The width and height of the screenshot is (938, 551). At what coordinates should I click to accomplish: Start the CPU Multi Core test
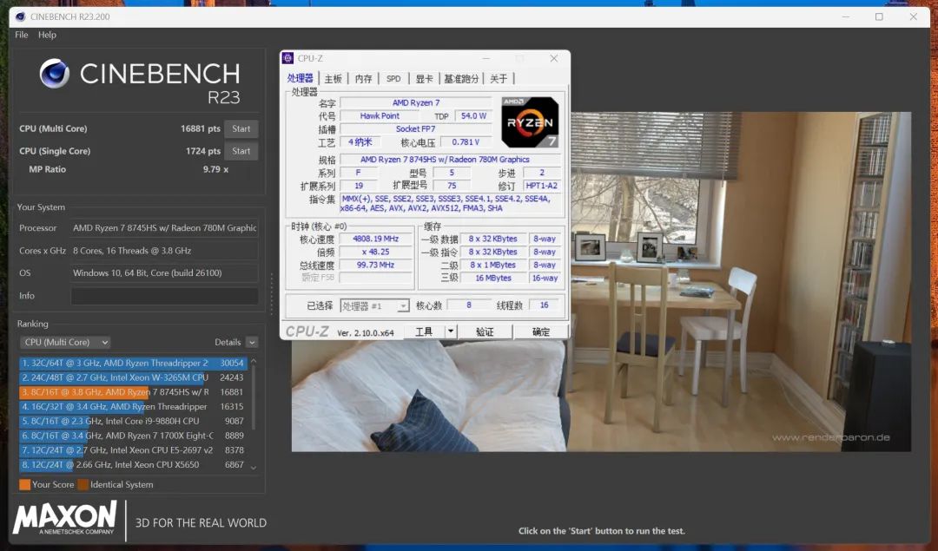pyautogui.click(x=241, y=128)
